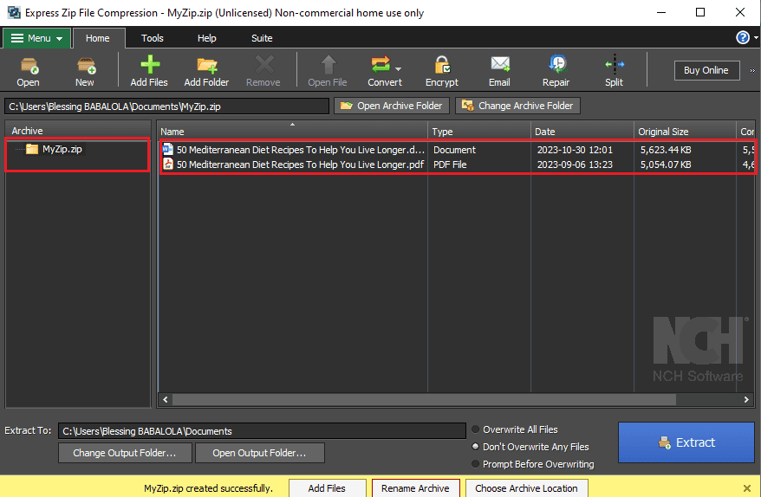Image resolution: width=761 pixels, height=497 pixels.
Task: Click the Repair toolbar icon
Action: tap(556, 71)
